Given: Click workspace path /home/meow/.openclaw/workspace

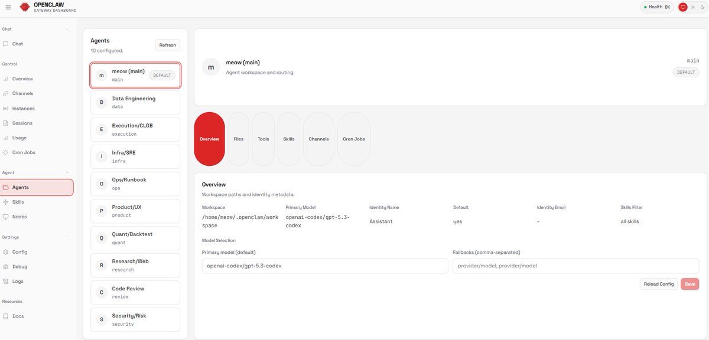Looking at the screenshot, I should pyautogui.click(x=240, y=221).
